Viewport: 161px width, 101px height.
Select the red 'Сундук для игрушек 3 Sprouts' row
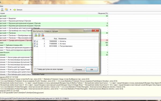point(16,40)
